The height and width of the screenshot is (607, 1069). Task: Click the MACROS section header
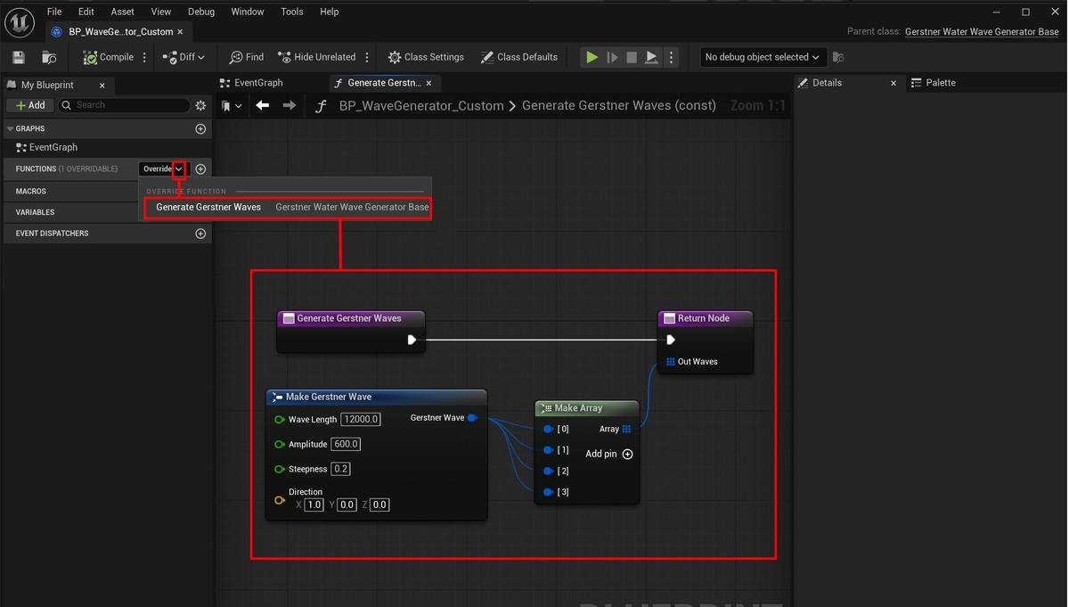tap(31, 191)
